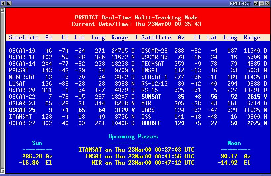Click the PREDICT title bar text
271x176 pixels.
[x=241, y=3]
